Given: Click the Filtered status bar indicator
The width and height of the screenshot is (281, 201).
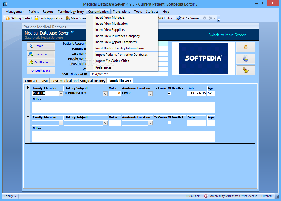Looking at the screenshot, I should (x=266, y=196).
